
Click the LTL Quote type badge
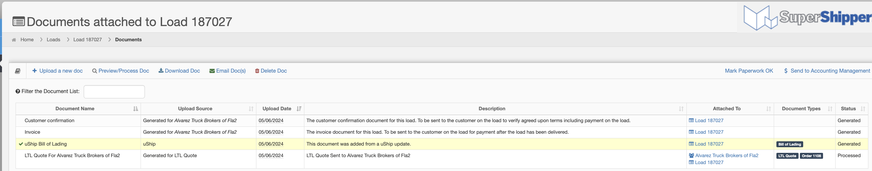pyautogui.click(x=787, y=156)
